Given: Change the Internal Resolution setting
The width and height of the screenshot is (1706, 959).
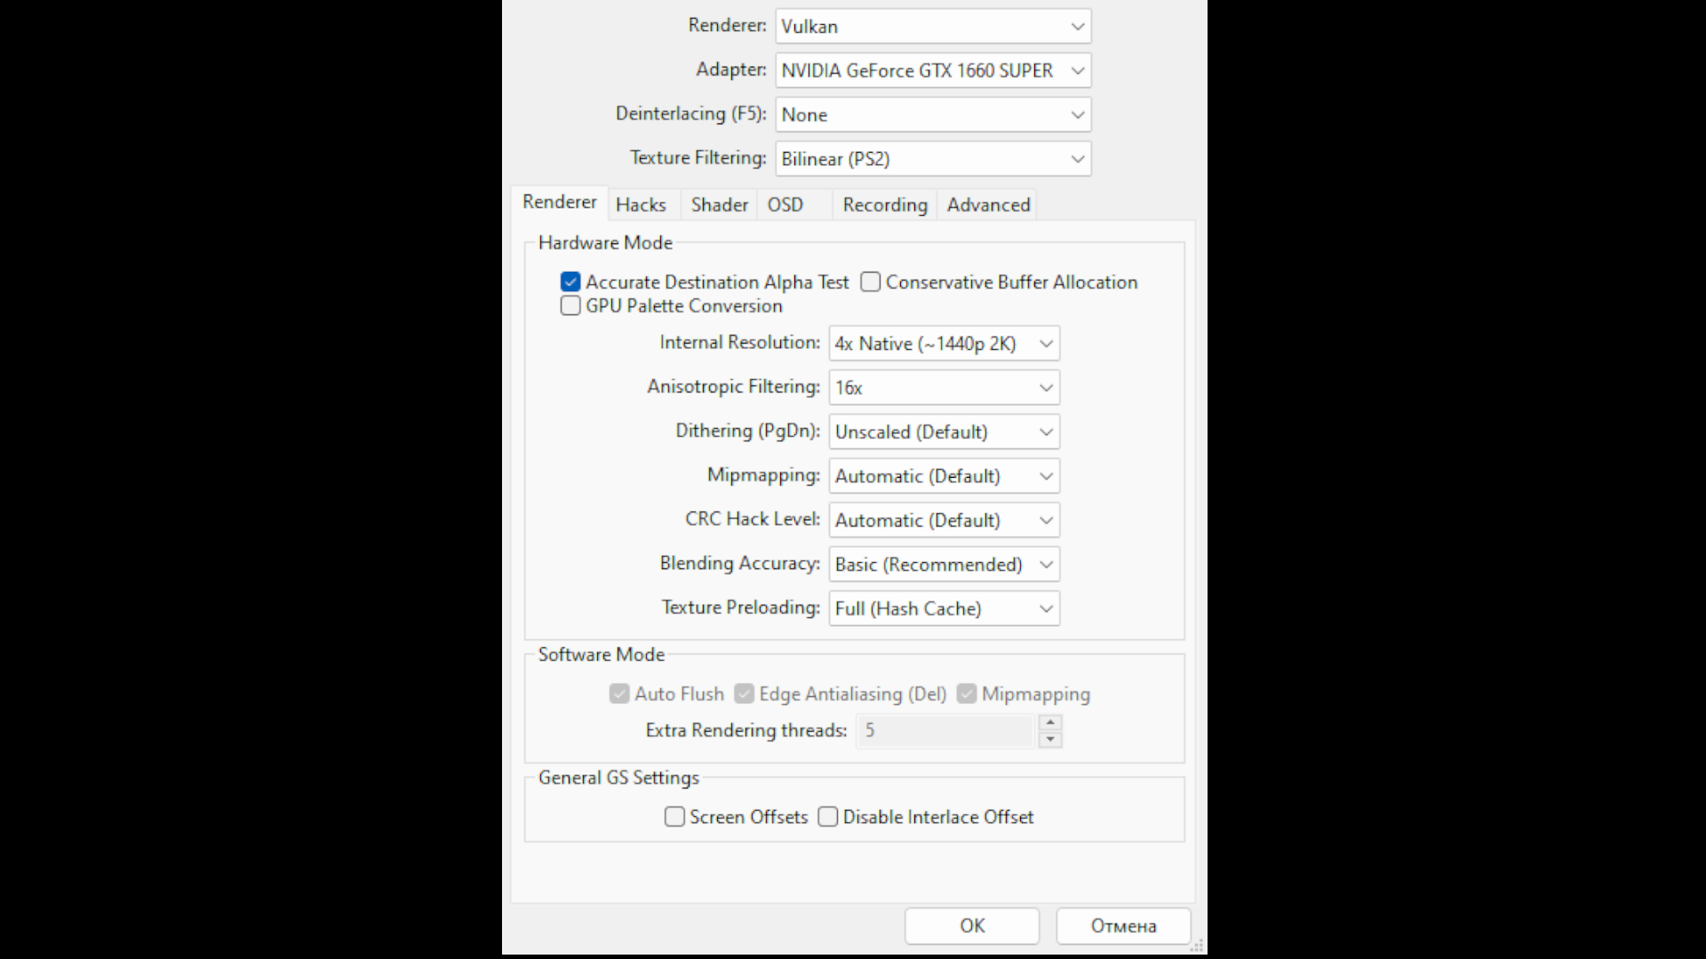Looking at the screenshot, I should point(944,343).
